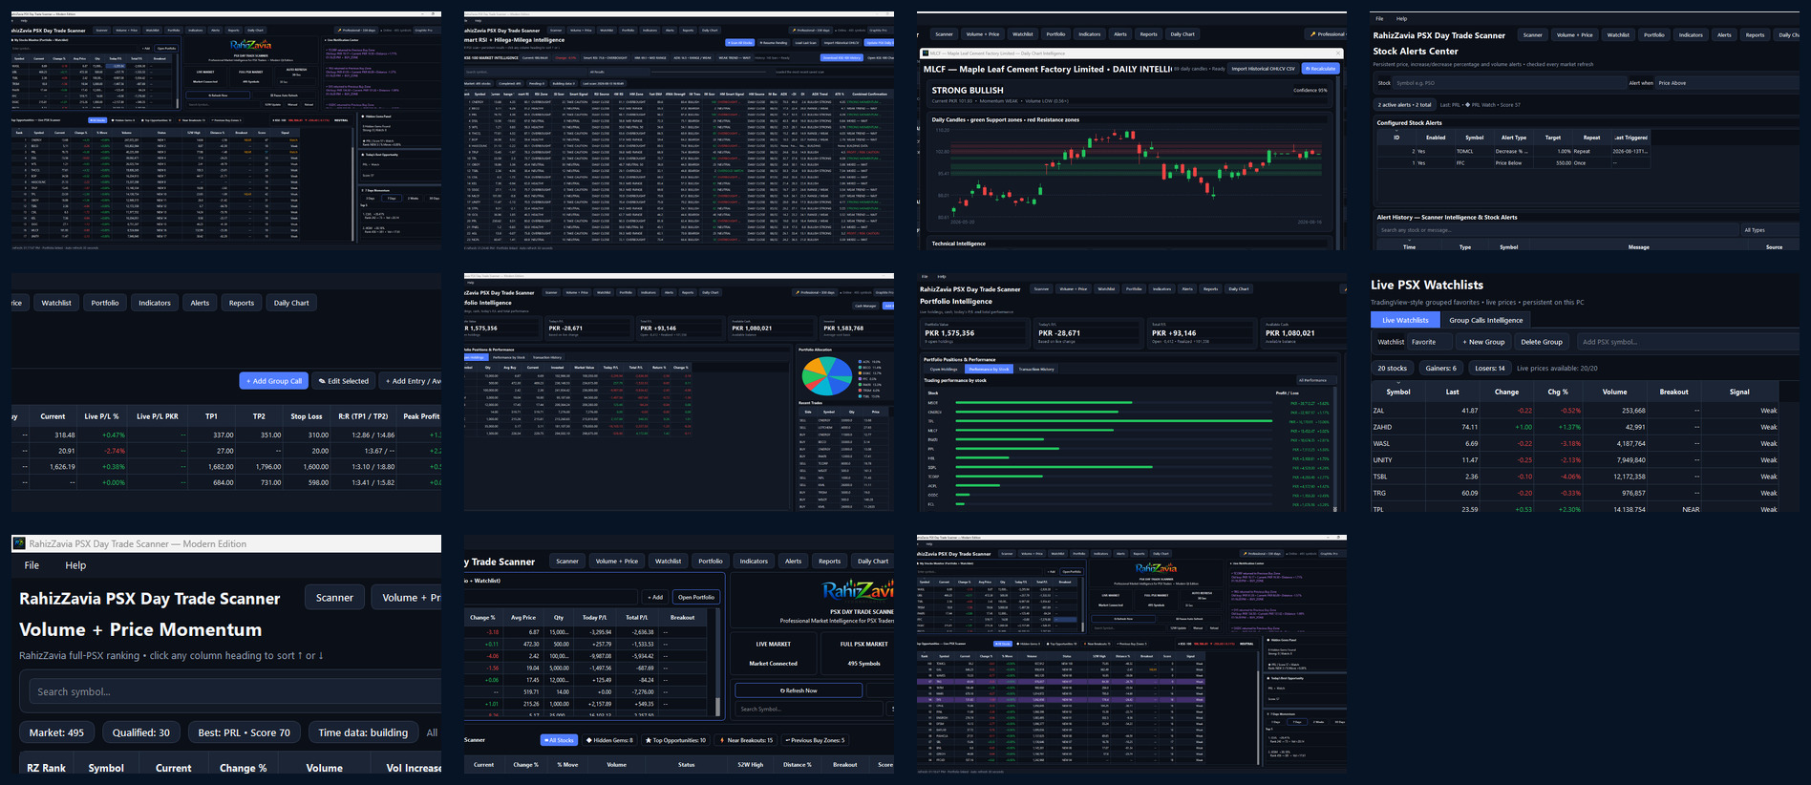Viewport: 1811px width, 785px height.
Task: Open File menu in the Stock Alerts Center window
Action: click(1379, 18)
